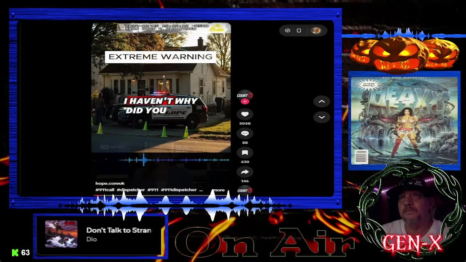Open comments using the speech bubble icon
Viewport: 466px width, 262px height.
point(245,134)
